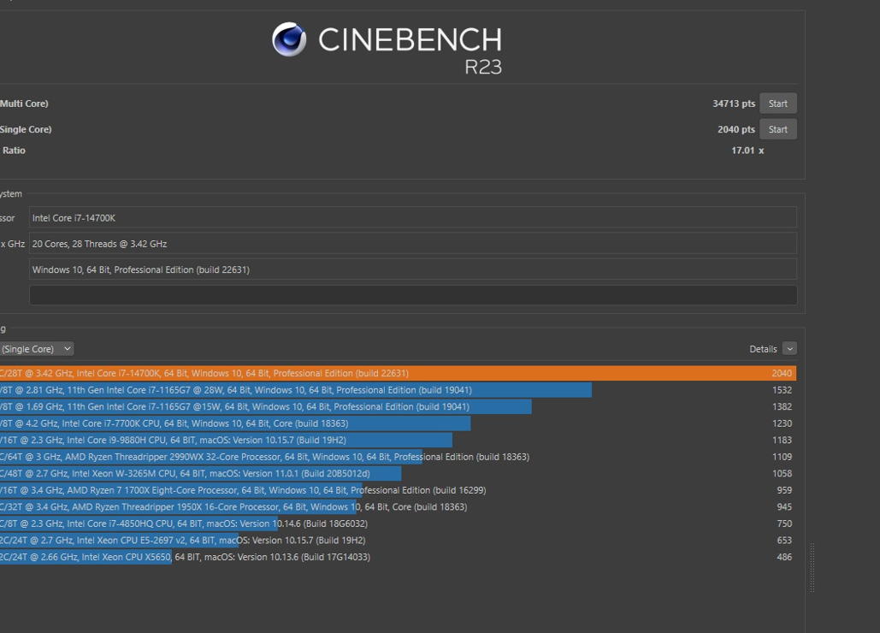880x633 pixels.
Task: Click the Cinebench sphere logo icon
Action: 289,39
